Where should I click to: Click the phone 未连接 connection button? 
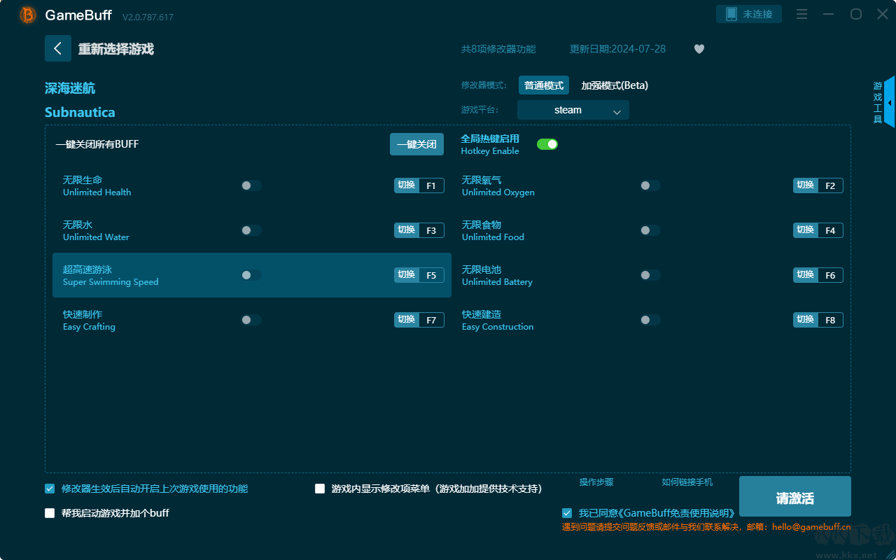click(x=749, y=14)
